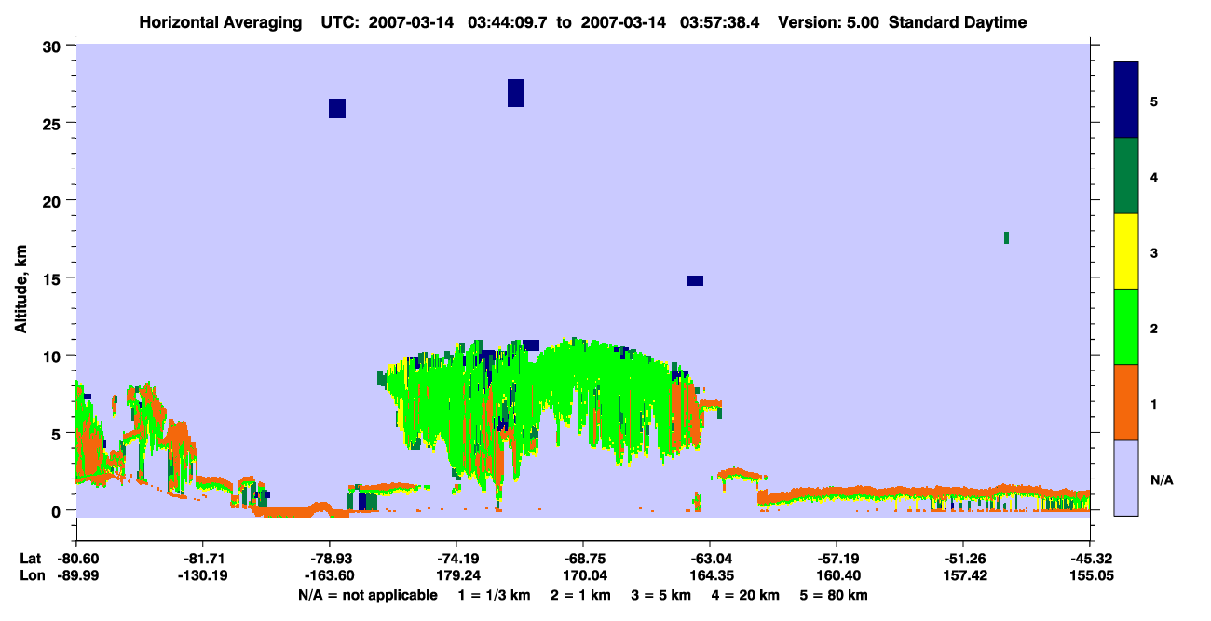Click the yellow color bar segment for 3
This screenshot has height=621, width=1211.
click(x=1126, y=251)
